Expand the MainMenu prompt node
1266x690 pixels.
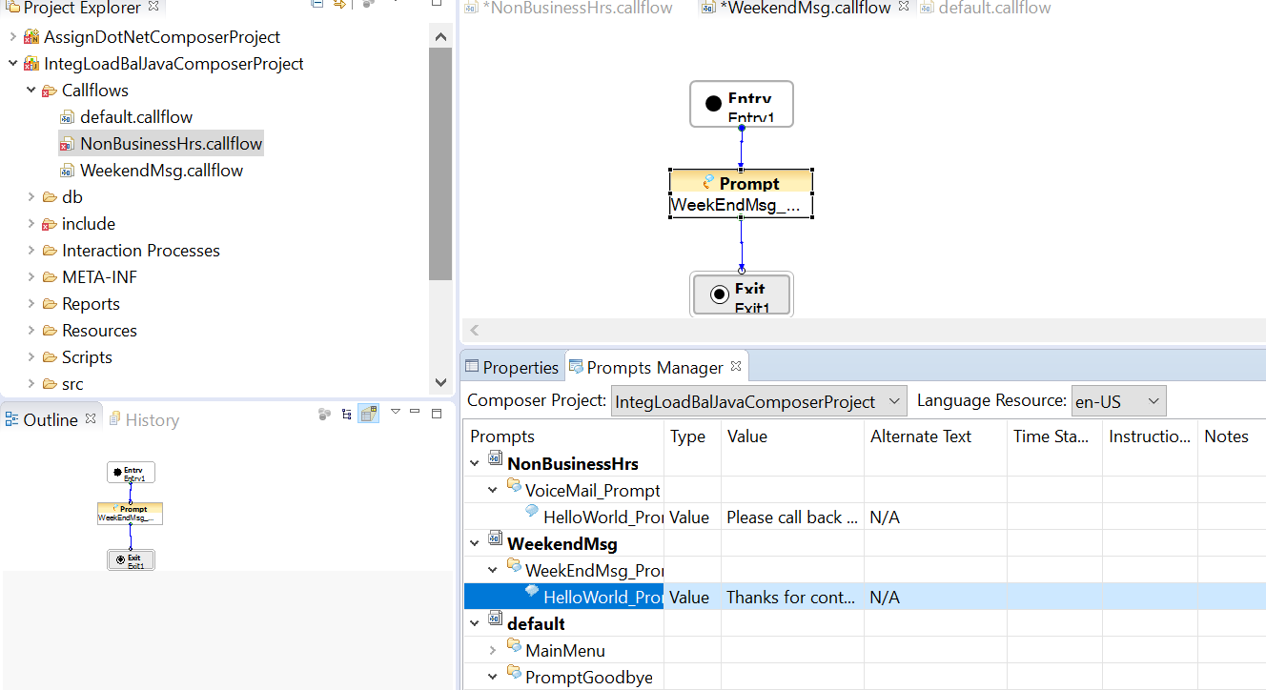coord(492,651)
